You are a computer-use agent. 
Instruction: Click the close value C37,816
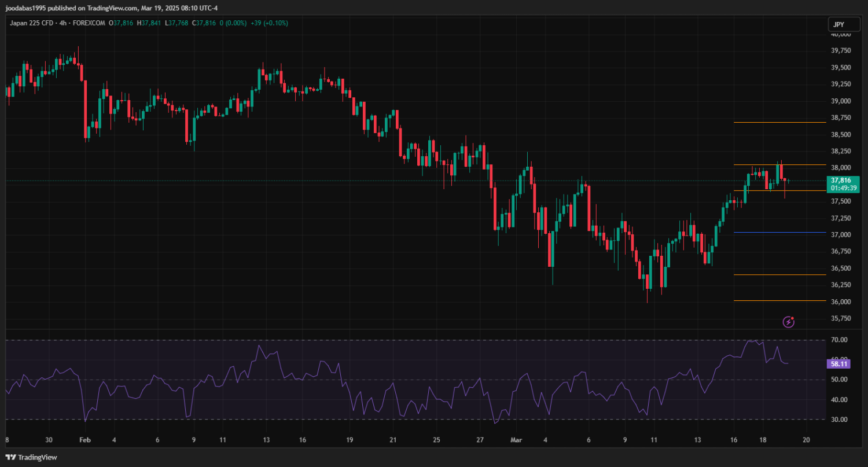coord(204,23)
